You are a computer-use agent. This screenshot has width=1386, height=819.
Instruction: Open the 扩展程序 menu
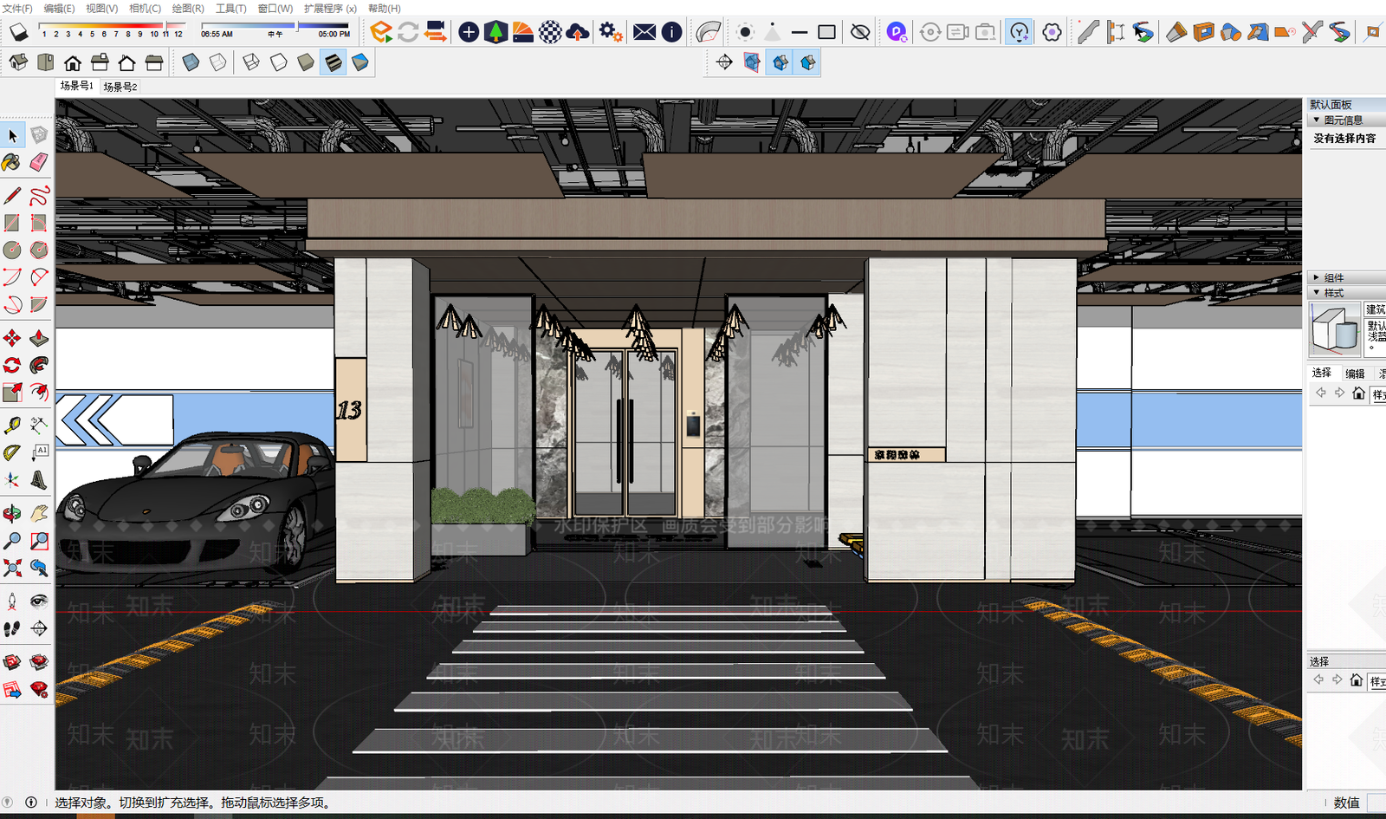(330, 9)
